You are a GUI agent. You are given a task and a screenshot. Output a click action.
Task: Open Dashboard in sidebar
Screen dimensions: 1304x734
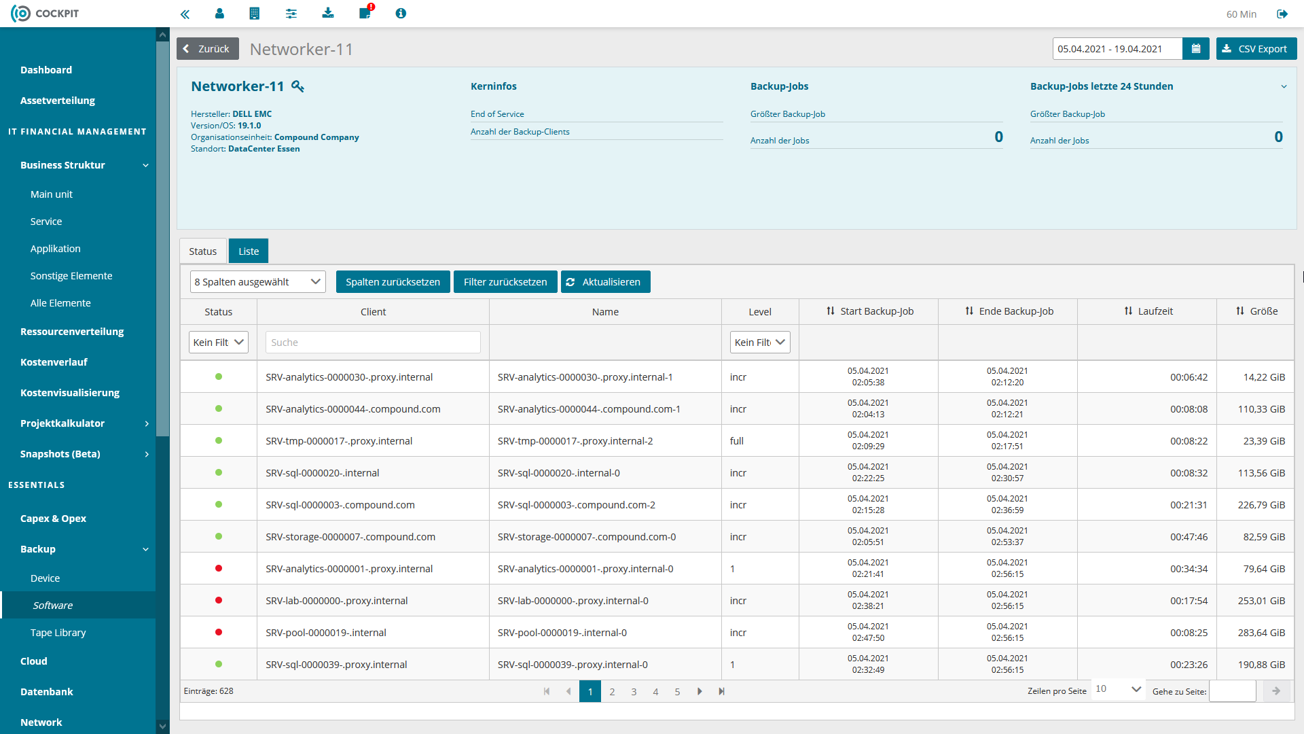[46, 70]
